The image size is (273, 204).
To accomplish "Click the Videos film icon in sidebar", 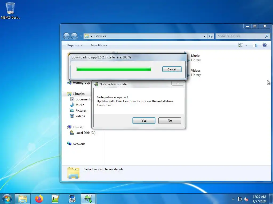I will [x=72, y=116].
